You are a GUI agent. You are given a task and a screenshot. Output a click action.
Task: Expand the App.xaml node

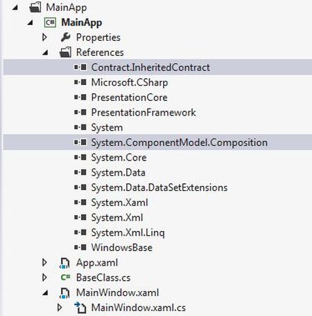[44, 263]
